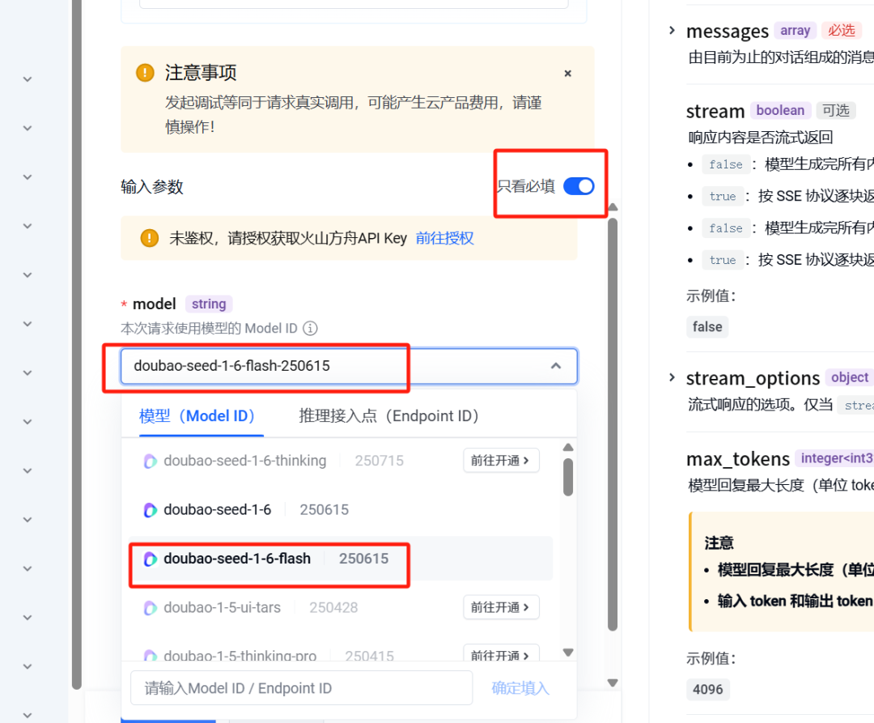Select the doubao-1-5-ui-tars model option

tap(341, 607)
